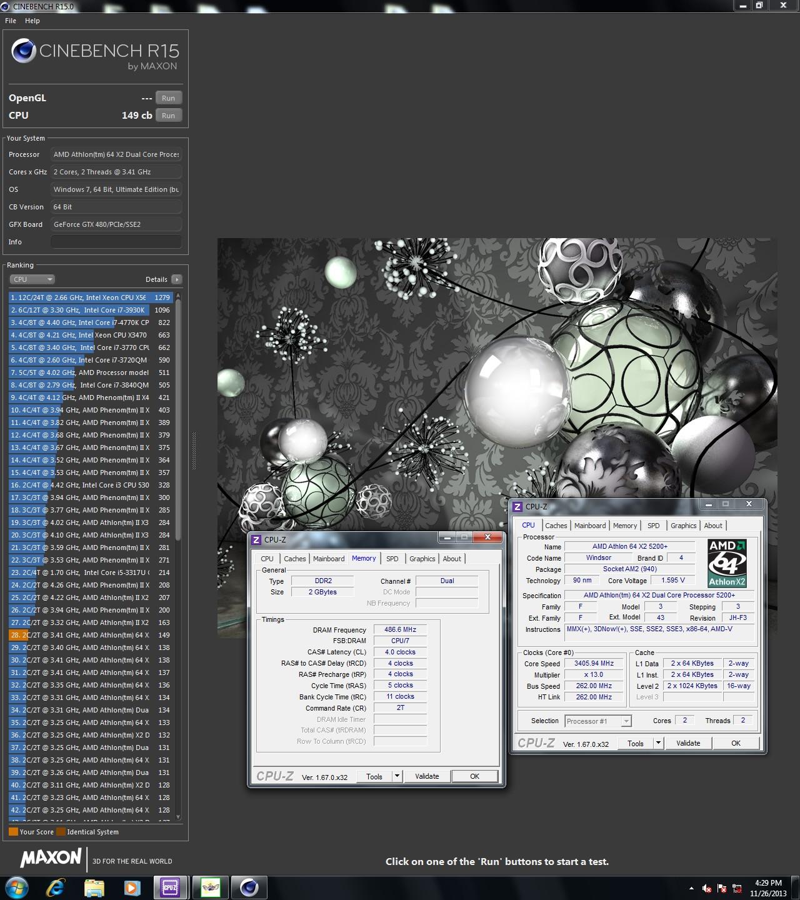Select ranking entry Intel Core i7-4770K
The image size is (800, 900).
tap(91, 322)
